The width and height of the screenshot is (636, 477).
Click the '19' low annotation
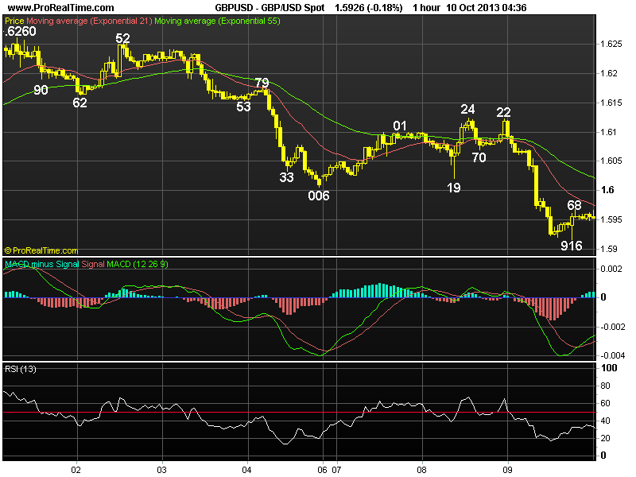coord(454,188)
